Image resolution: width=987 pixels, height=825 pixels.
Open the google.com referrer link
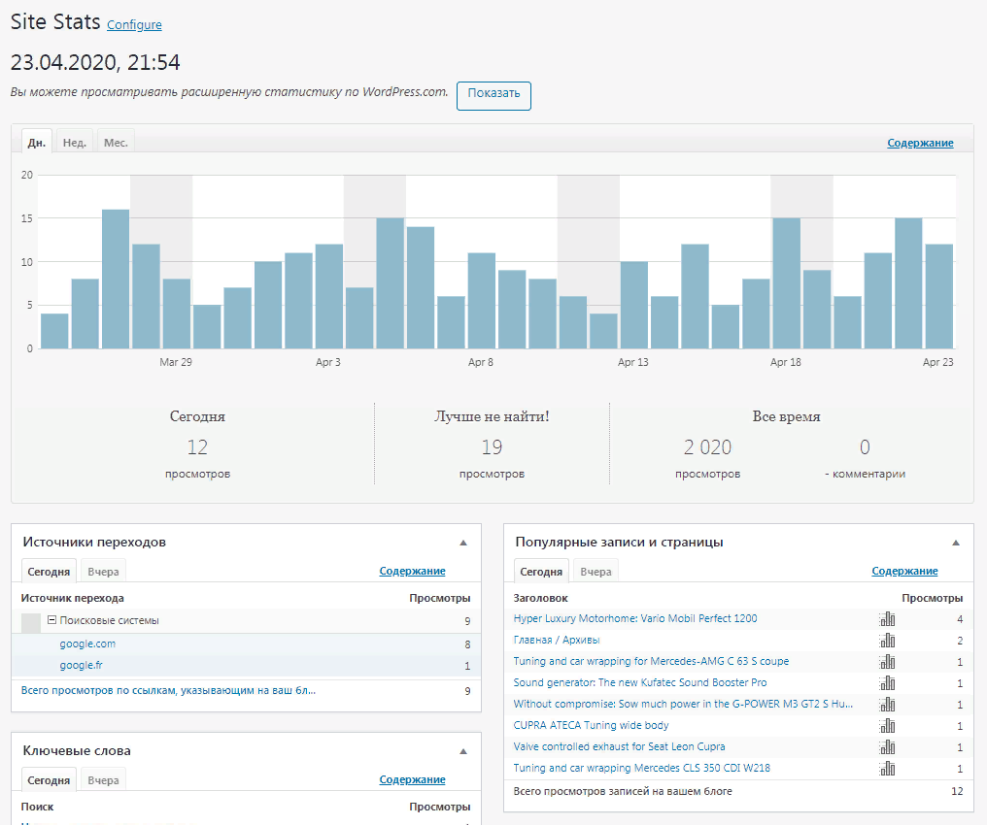click(x=87, y=643)
